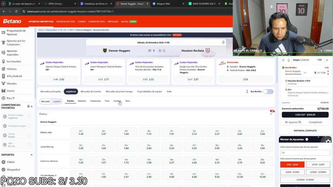Click the Re-apuesta link
The width and height of the screenshot is (333, 187).
point(293,122)
